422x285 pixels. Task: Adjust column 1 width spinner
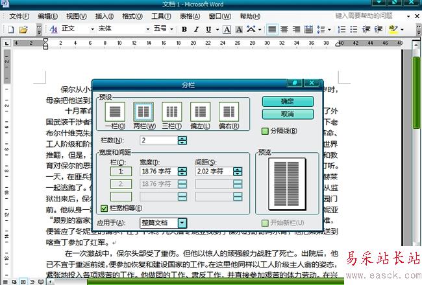182,172
